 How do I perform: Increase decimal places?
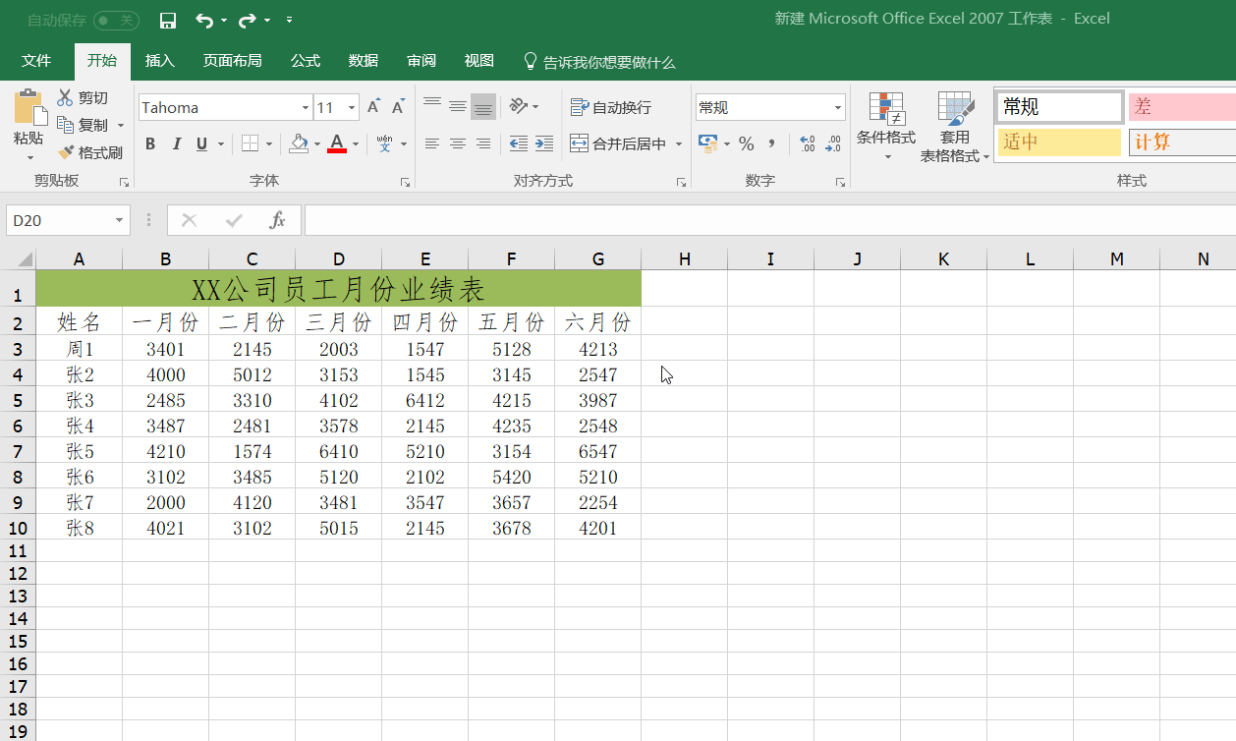click(808, 144)
